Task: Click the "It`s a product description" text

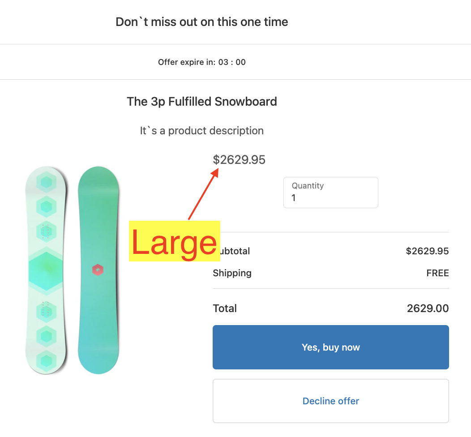Action: [x=201, y=131]
